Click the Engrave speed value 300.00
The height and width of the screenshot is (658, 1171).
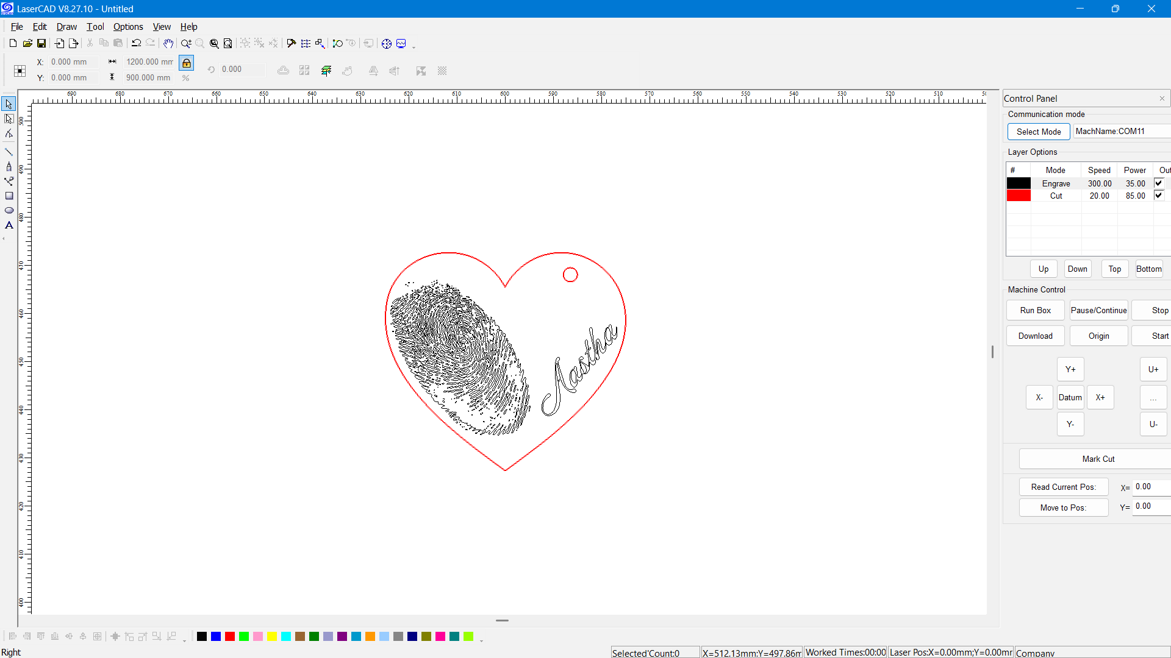[1100, 183]
